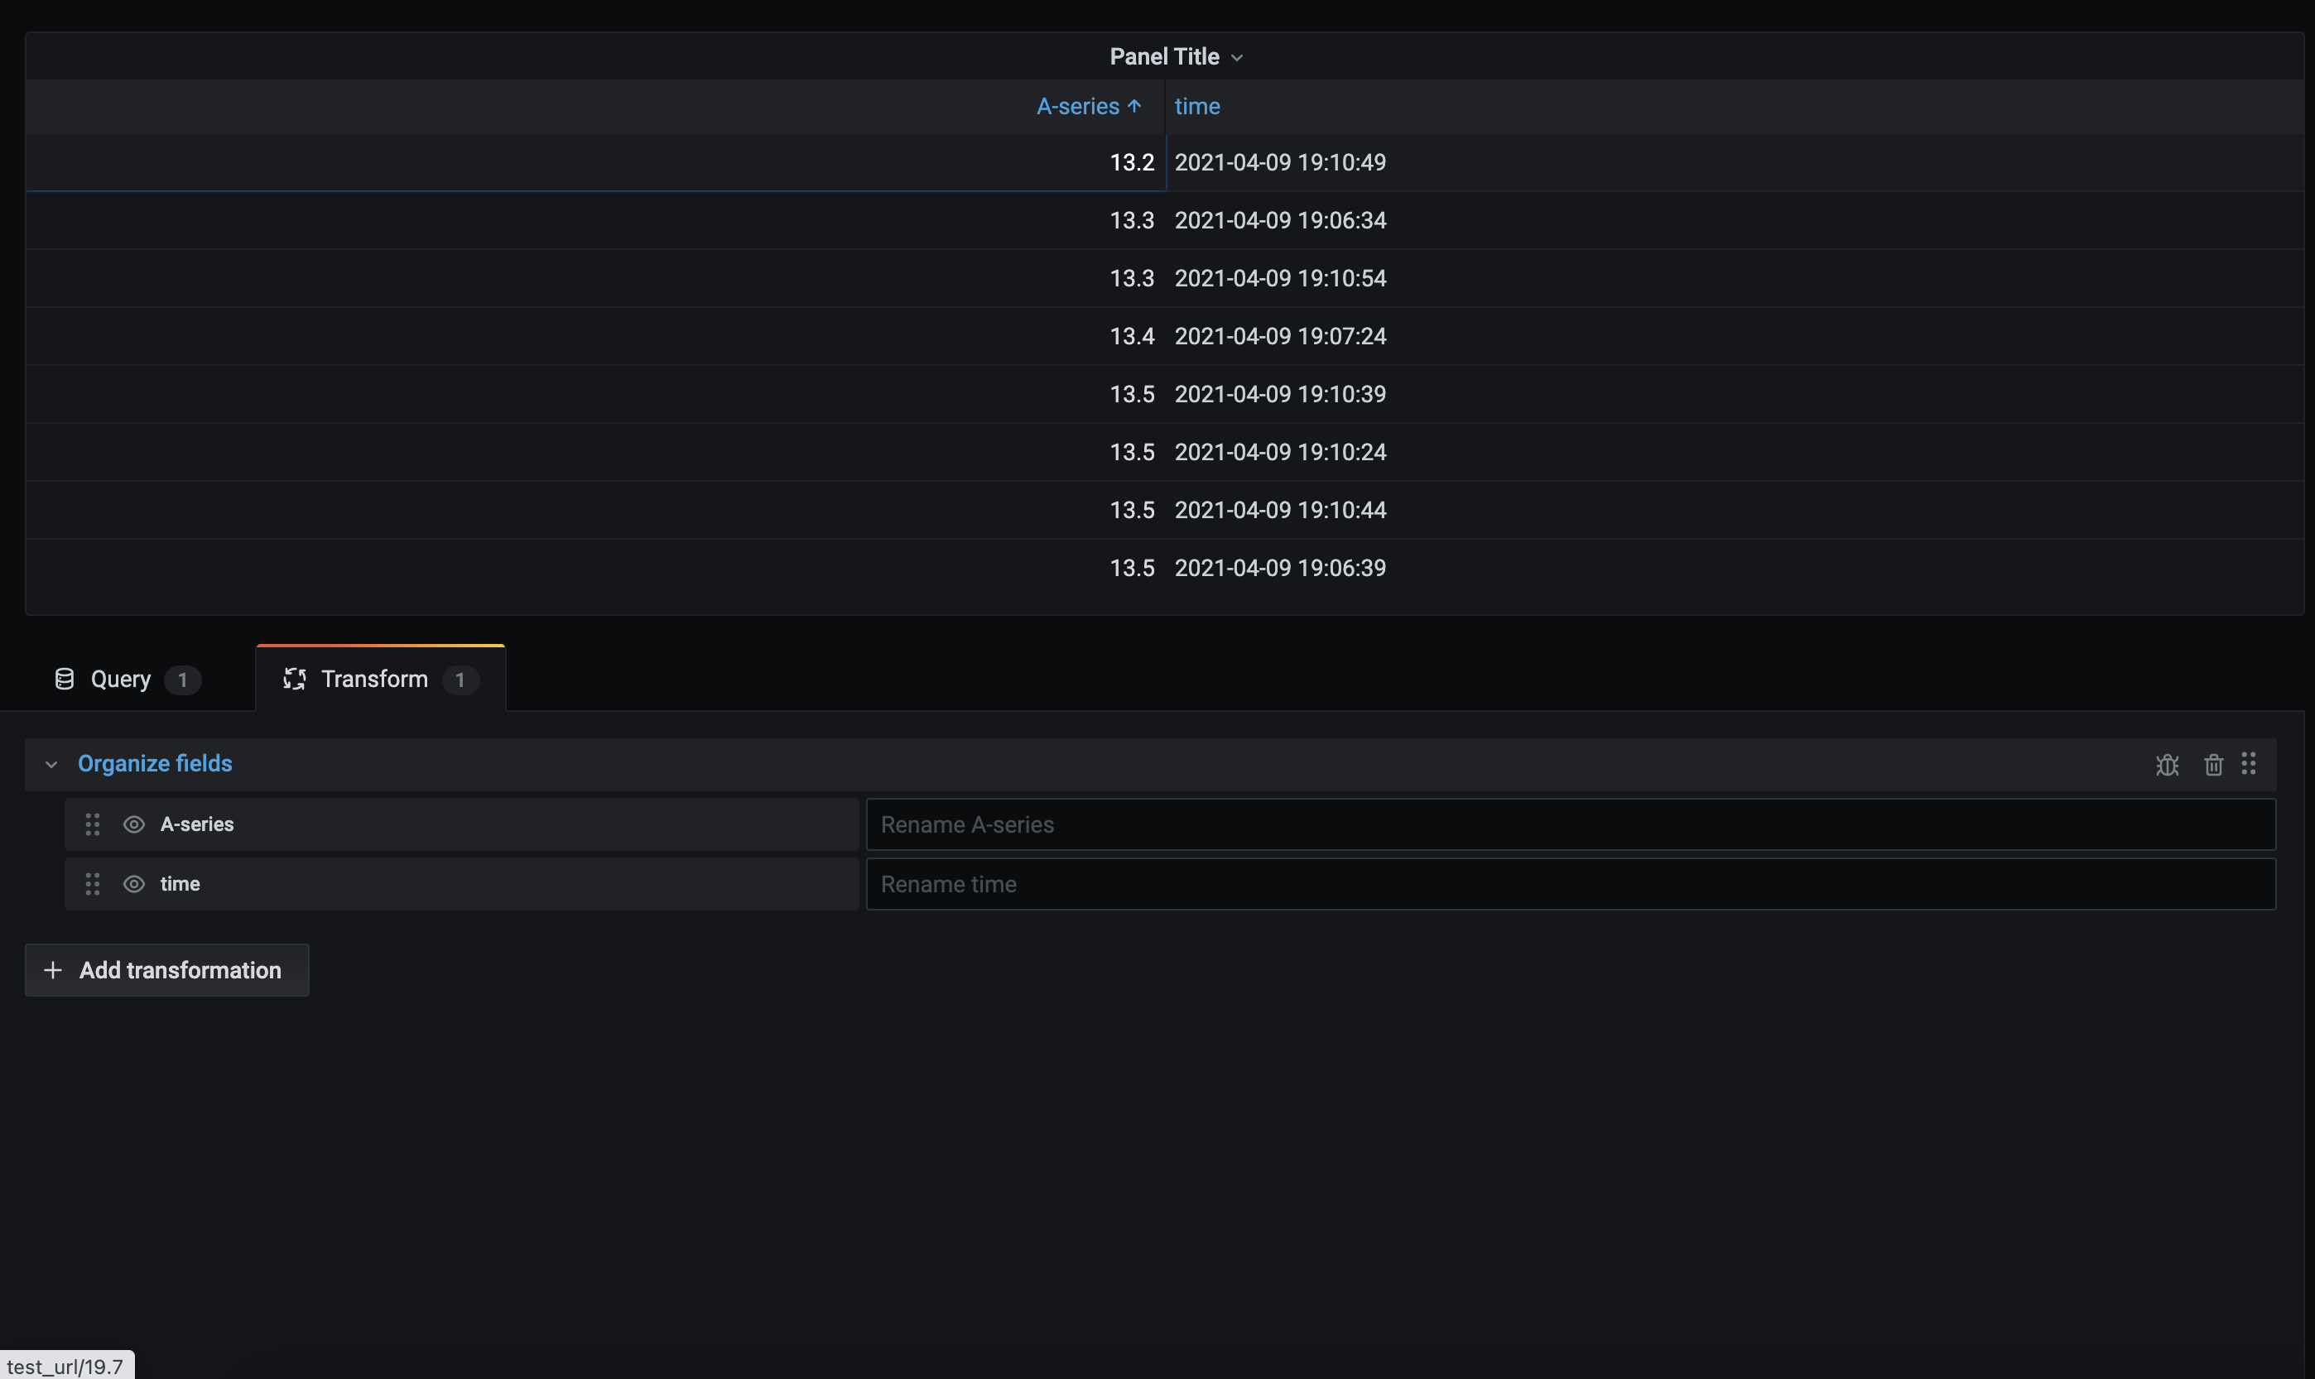Click the database icon on the Query tab
Viewport: 2315px width, 1379px height.
64,680
